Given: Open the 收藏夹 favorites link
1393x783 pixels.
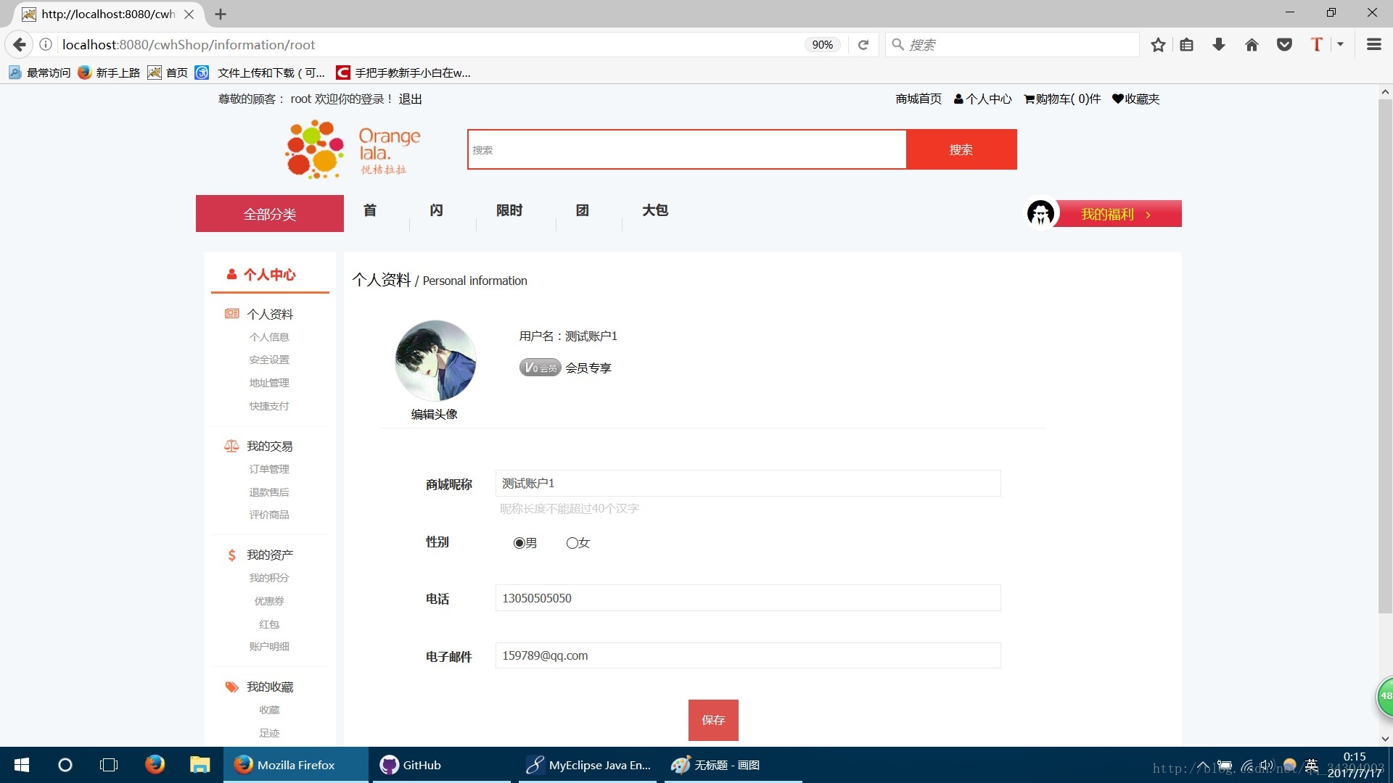Looking at the screenshot, I should (1136, 99).
